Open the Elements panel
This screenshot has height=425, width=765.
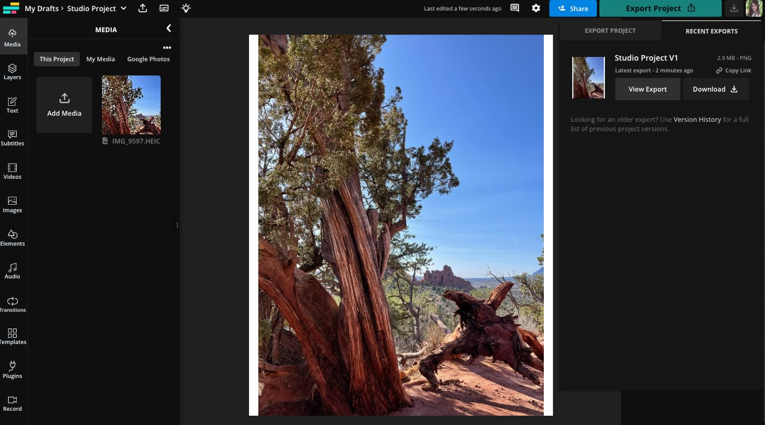12,238
